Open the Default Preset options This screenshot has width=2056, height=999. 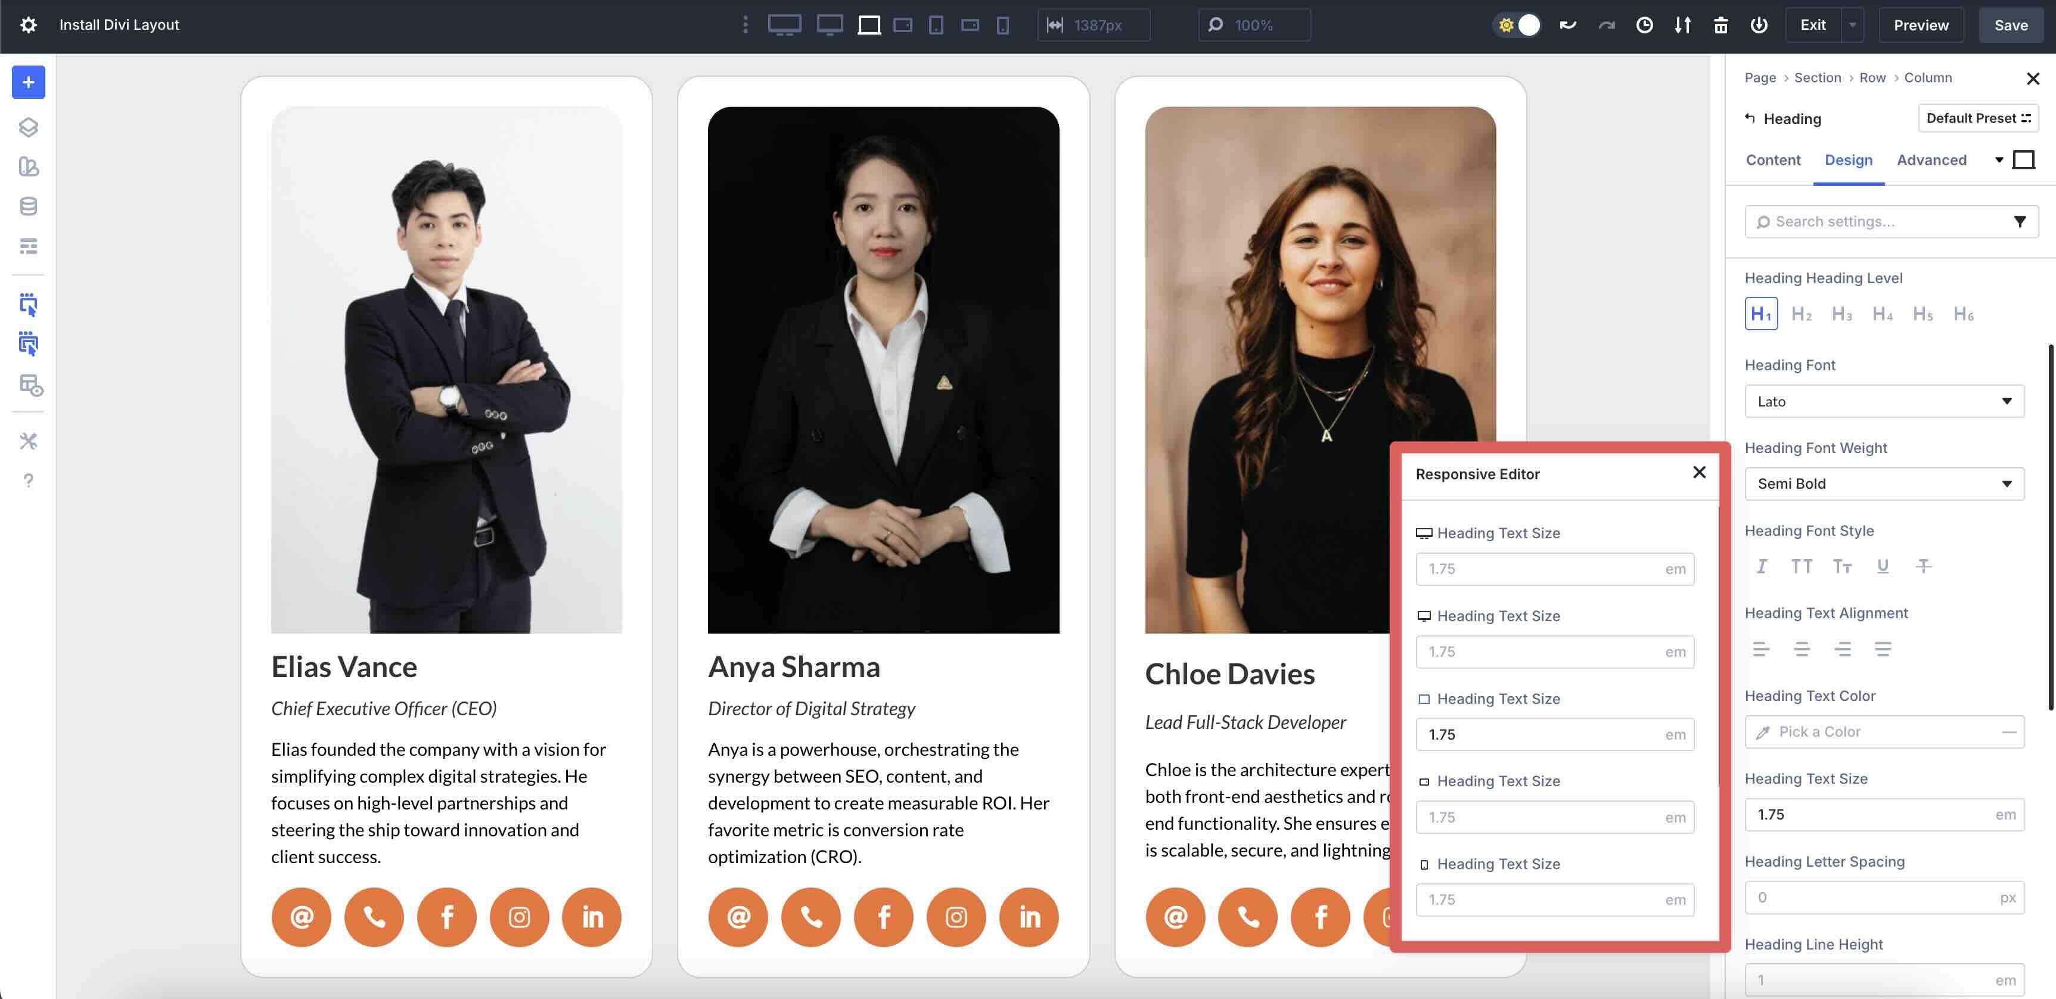click(x=1978, y=117)
